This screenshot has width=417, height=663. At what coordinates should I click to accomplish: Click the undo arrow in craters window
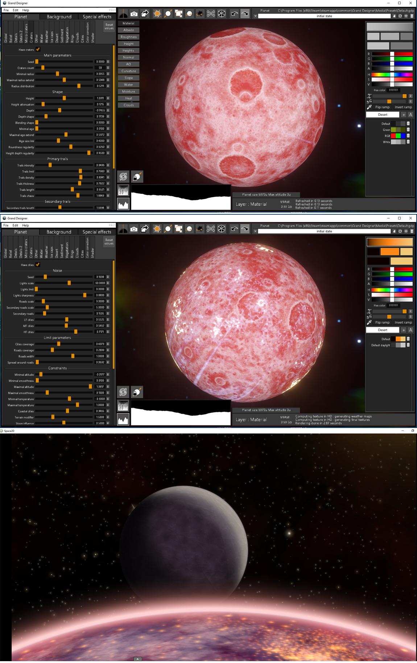pos(235,14)
